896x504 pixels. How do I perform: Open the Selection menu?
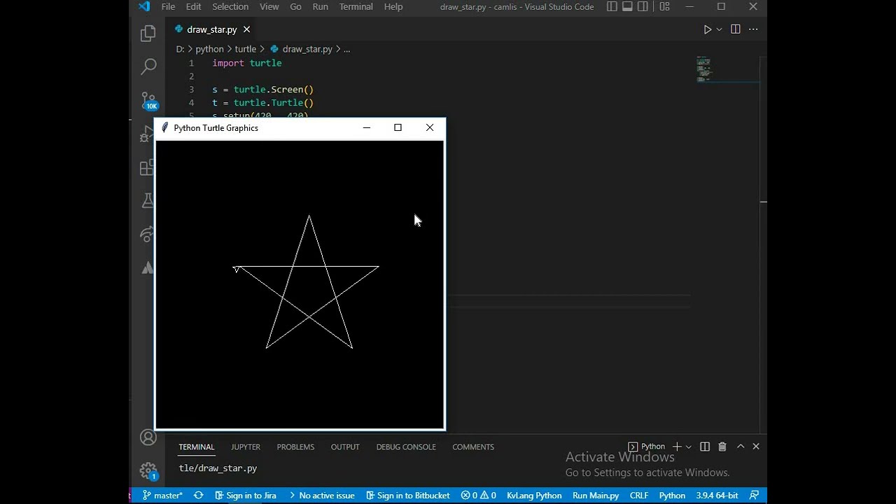click(x=230, y=6)
